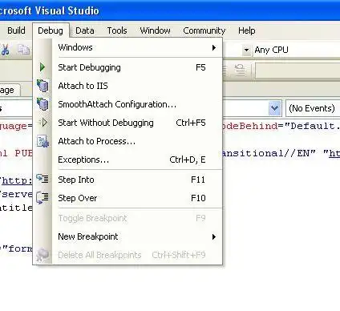This screenshot has width=340, height=311.
Task: Open the Window menu
Action: click(x=155, y=30)
